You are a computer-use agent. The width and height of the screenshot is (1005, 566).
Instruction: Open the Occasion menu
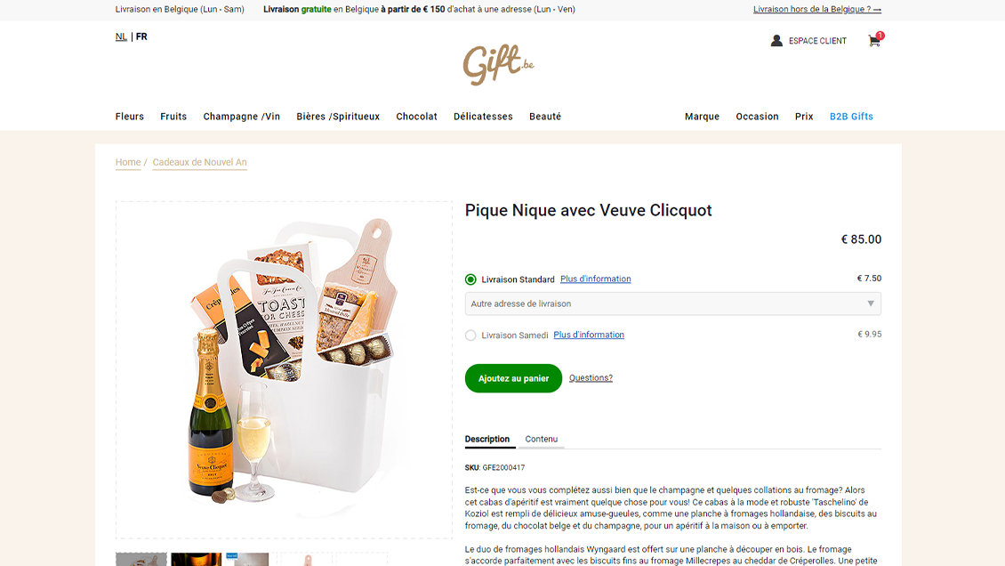[757, 117]
